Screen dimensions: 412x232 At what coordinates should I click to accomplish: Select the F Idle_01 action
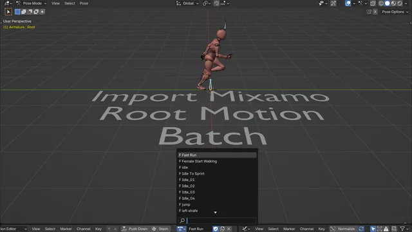(217, 180)
